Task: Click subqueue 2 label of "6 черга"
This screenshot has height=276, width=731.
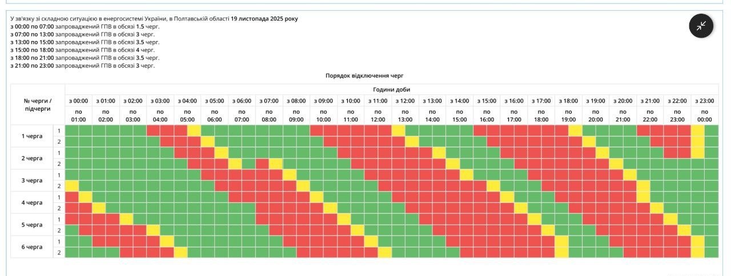Action: (59, 253)
